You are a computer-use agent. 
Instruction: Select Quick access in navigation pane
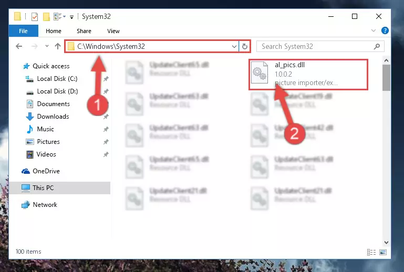point(46,66)
